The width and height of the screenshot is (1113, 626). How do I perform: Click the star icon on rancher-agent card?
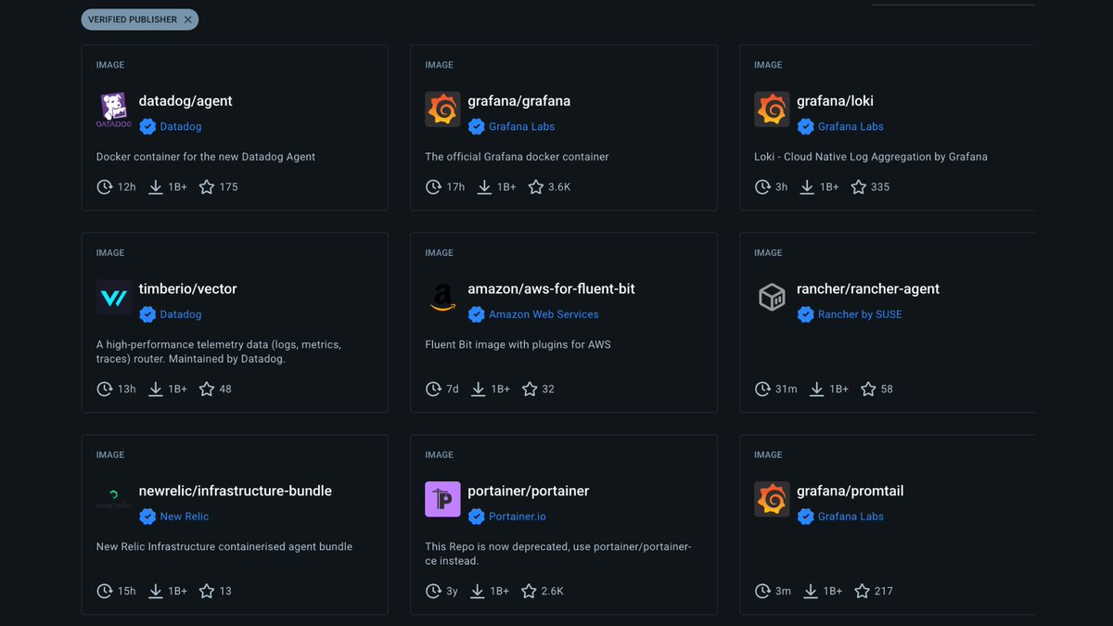tap(868, 389)
